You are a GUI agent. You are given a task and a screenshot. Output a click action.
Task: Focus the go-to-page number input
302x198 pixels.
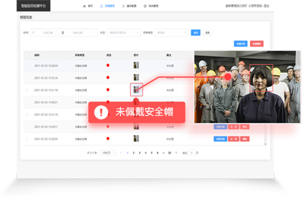point(192,153)
